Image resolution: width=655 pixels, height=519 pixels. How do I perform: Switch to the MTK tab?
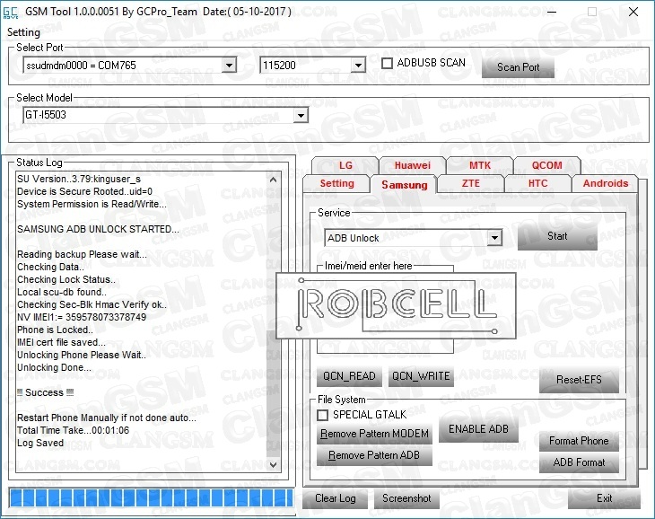[x=479, y=165]
